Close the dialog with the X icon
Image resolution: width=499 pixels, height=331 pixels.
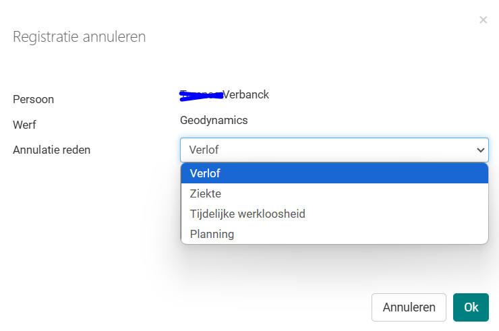[x=483, y=20]
